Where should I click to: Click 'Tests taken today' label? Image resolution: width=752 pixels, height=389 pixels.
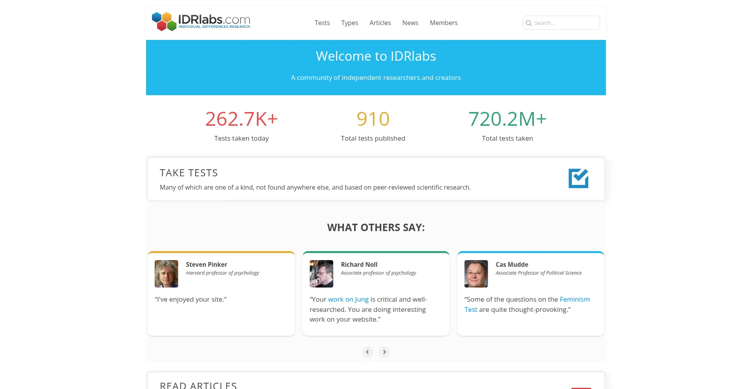coord(242,138)
